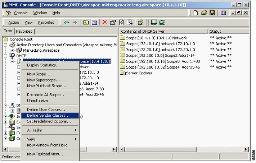256x163 pixels.
Task: Click the Server Options folder icon
Action: (123, 73)
